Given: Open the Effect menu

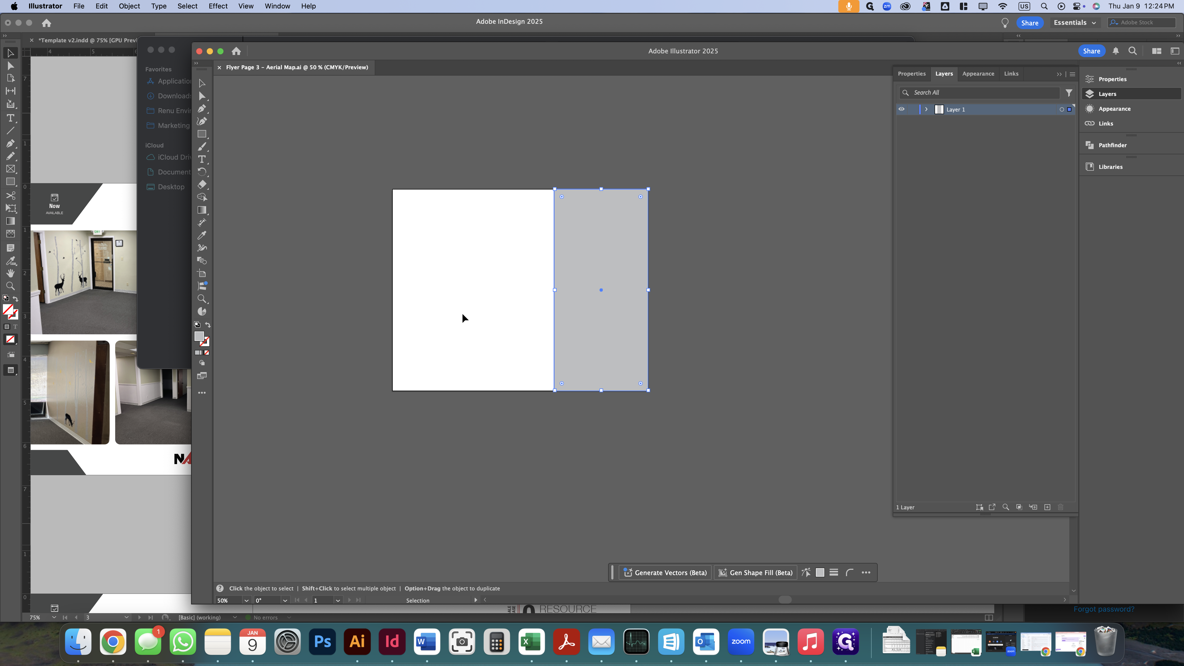Looking at the screenshot, I should tap(218, 6).
